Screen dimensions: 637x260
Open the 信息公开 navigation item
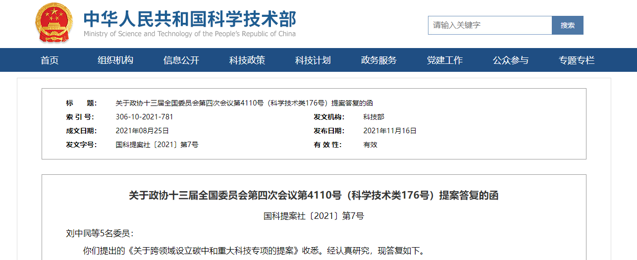[x=181, y=60]
